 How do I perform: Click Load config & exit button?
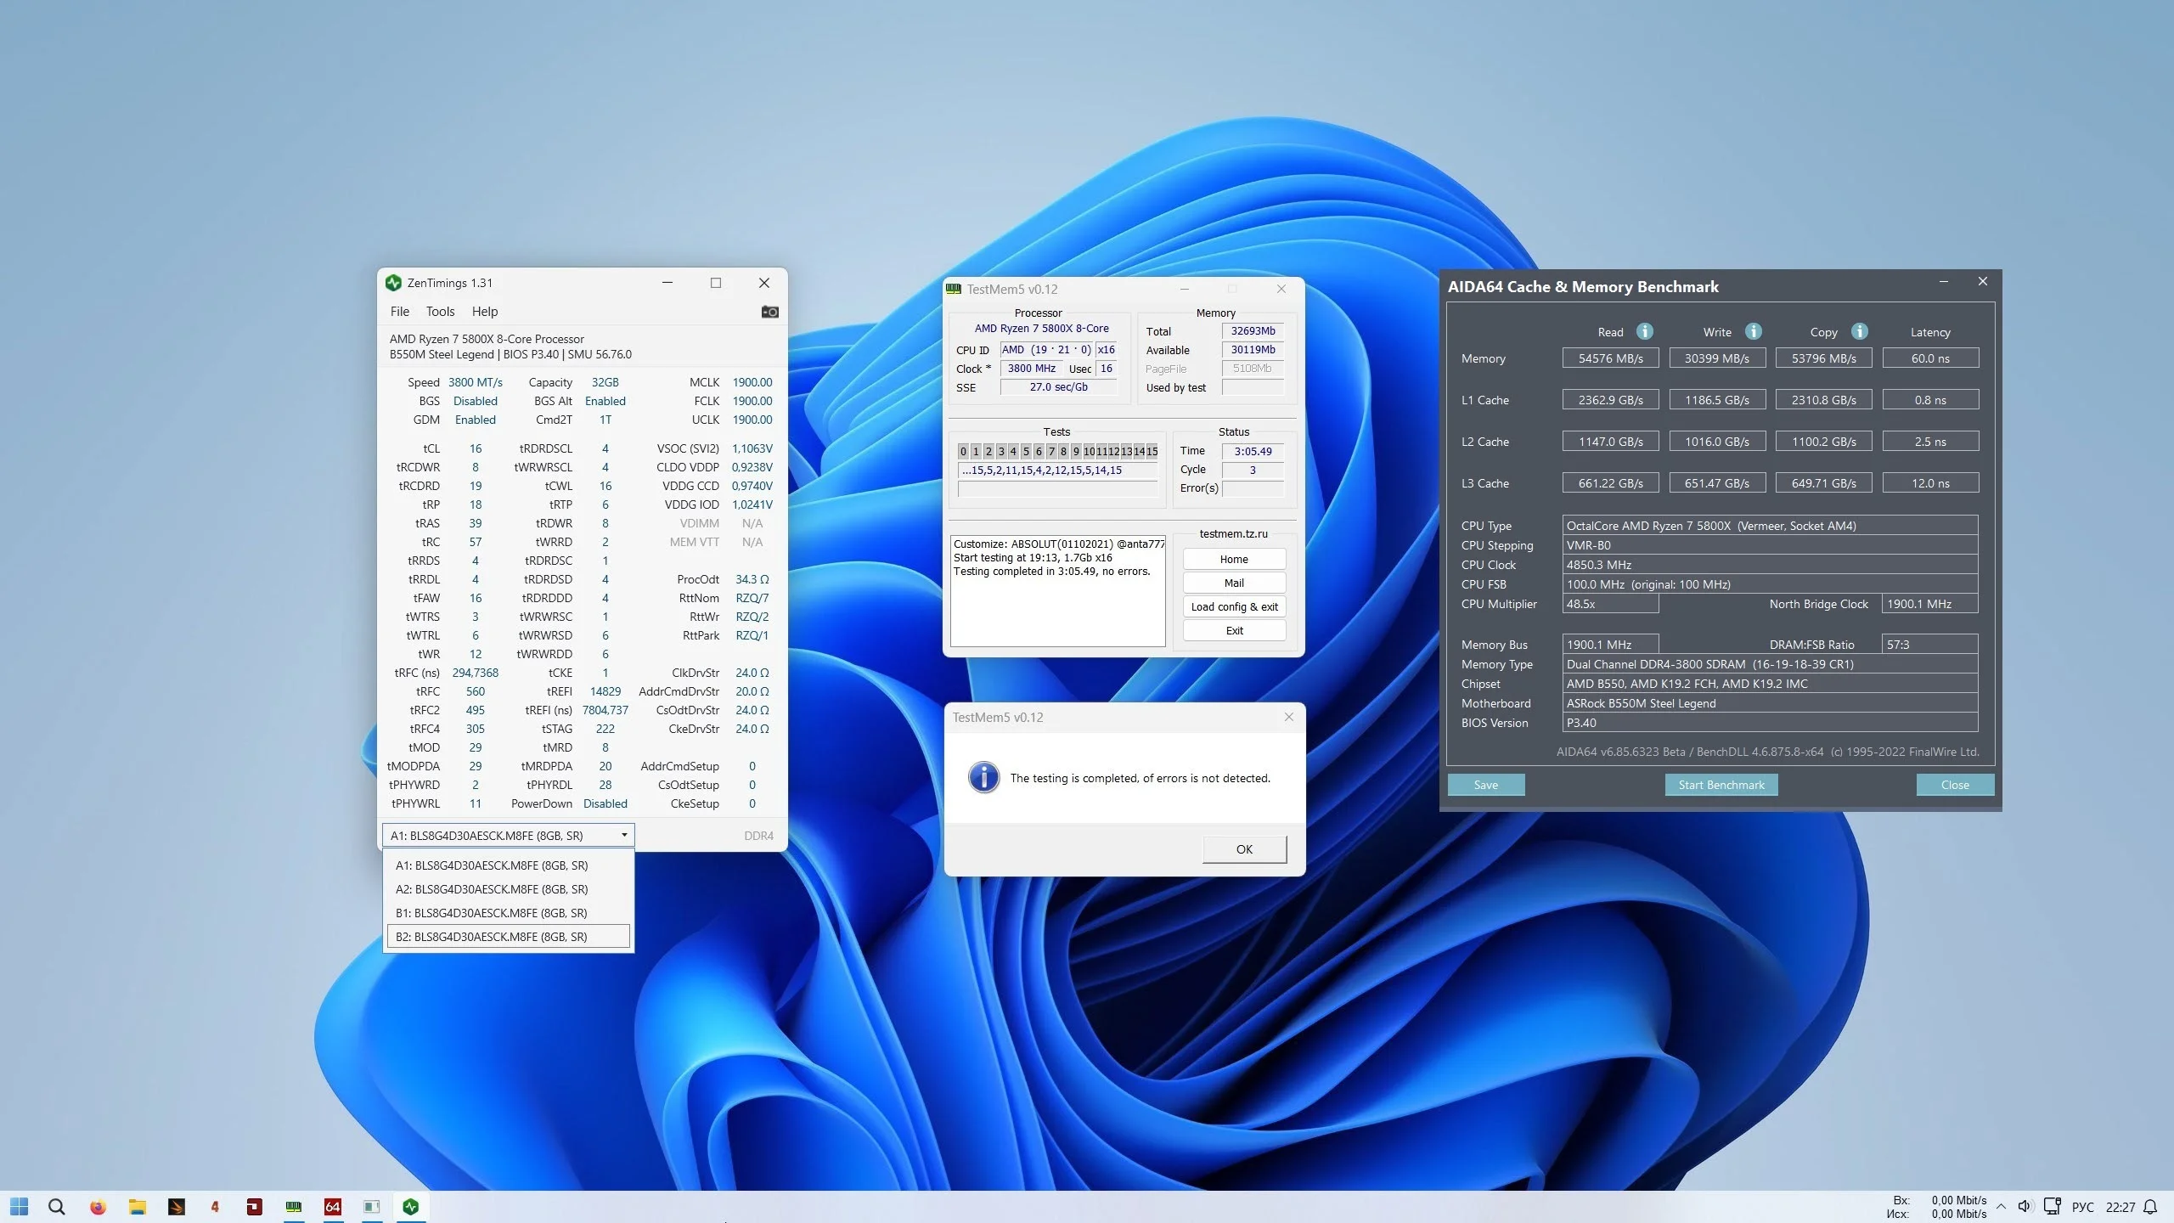tap(1233, 606)
